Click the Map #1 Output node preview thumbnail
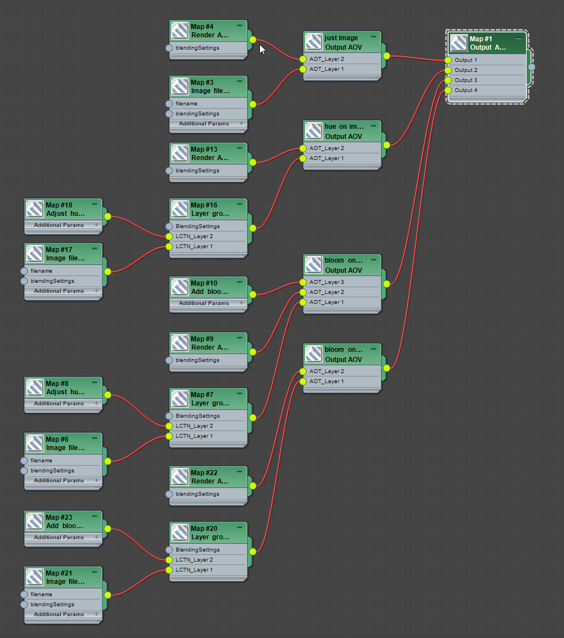The width and height of the screenshot is (564, 638). point(459,43)
